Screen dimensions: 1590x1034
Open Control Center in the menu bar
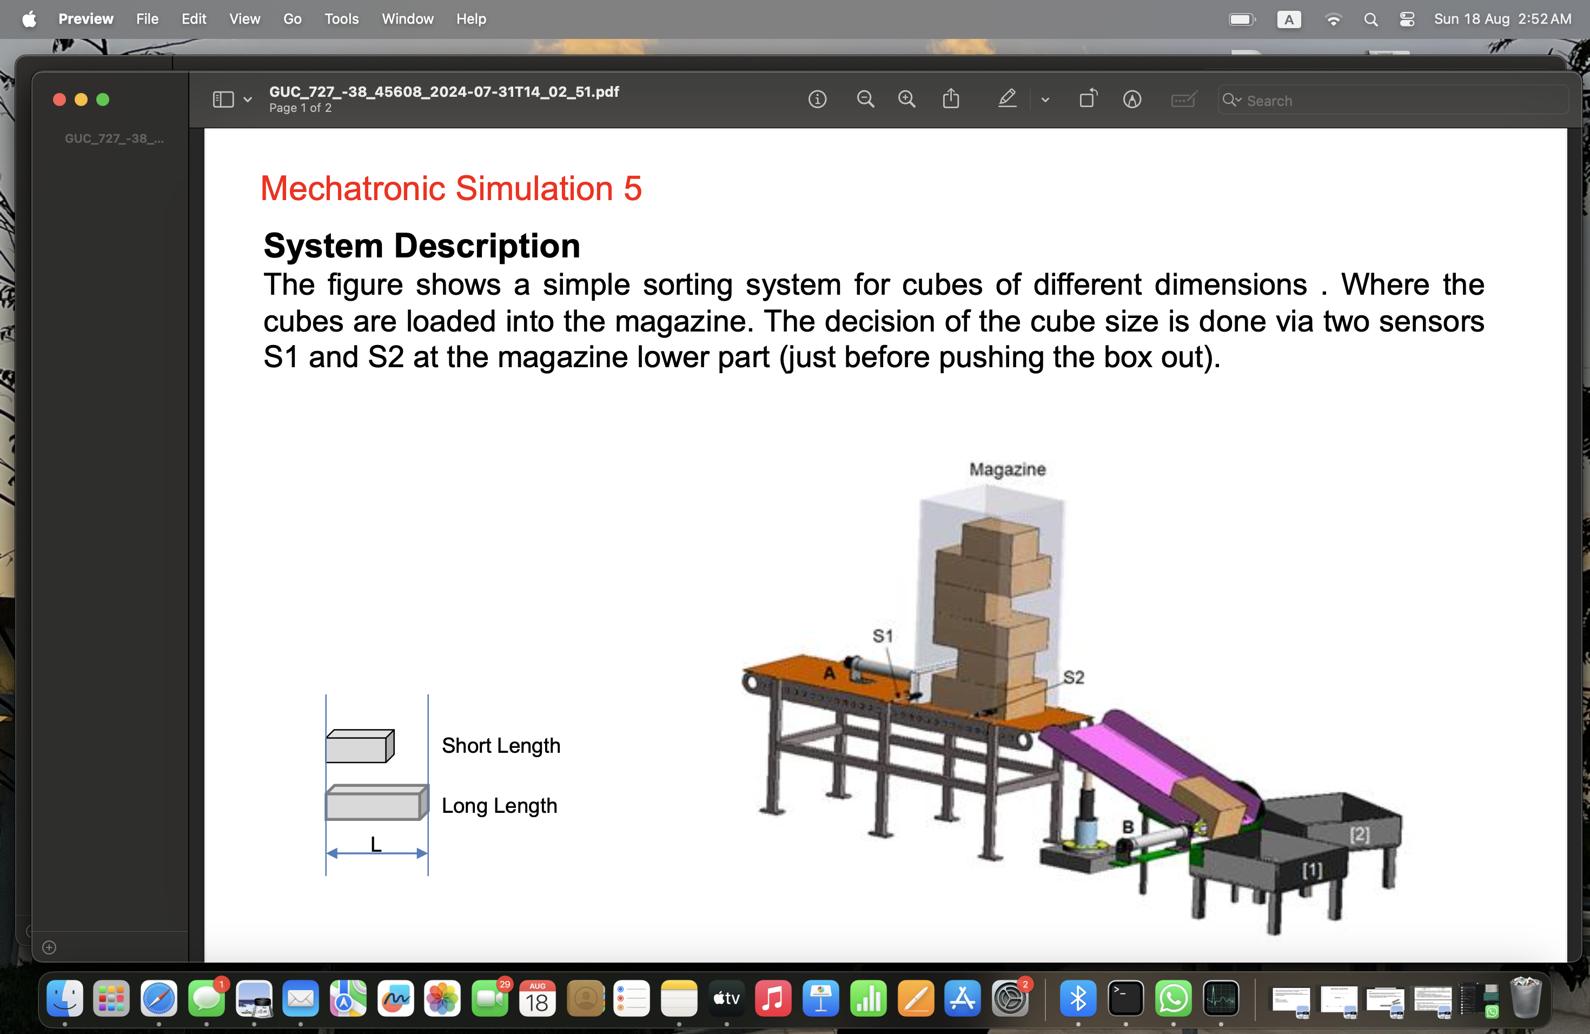point(1407,19)
